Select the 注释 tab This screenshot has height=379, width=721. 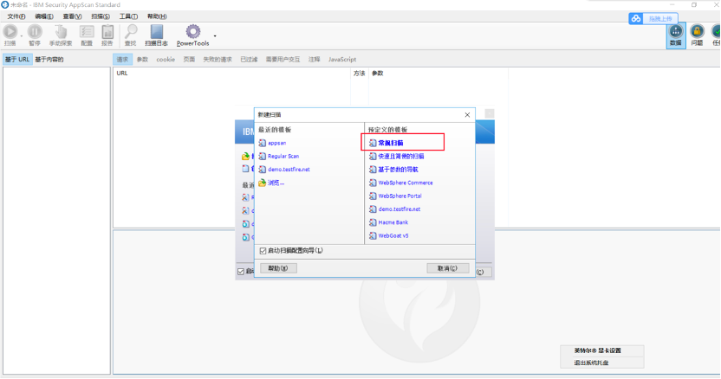314,59
